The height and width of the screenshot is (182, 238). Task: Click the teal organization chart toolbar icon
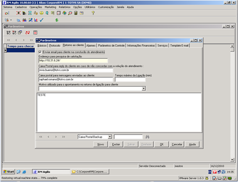pos(30,13)
